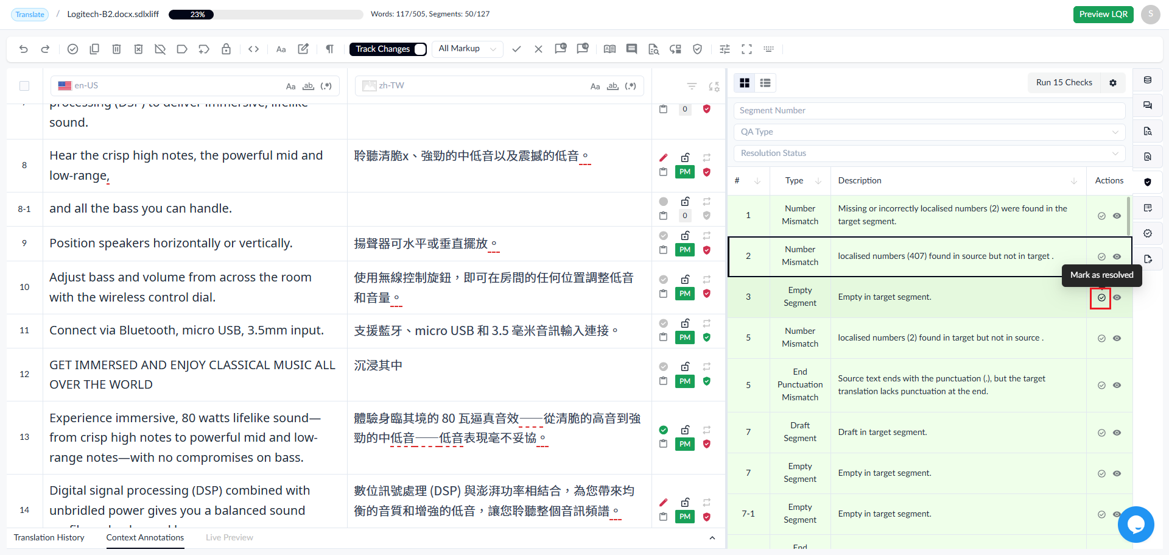1169x555 pixels.
Task: Open the QA Type dropdown
Action: pos(929,132)
